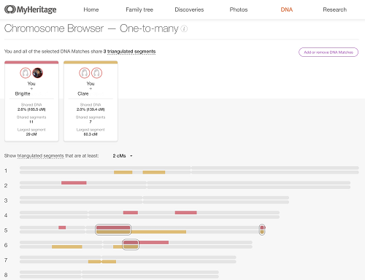
Task: Select second yellow segment on chromosome 1
Action: [x=154, y=172]
